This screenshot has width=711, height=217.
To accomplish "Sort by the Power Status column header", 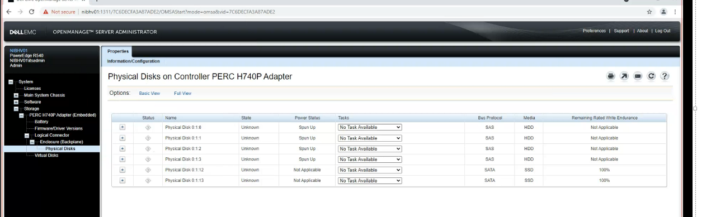I will tap(307, 118).
